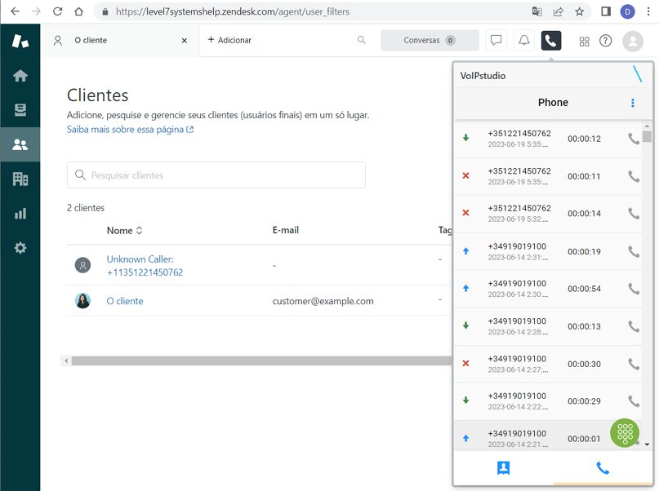Call back the latest +351221450762 entry
The image size is (659, 491).
[x=633, y=139]
